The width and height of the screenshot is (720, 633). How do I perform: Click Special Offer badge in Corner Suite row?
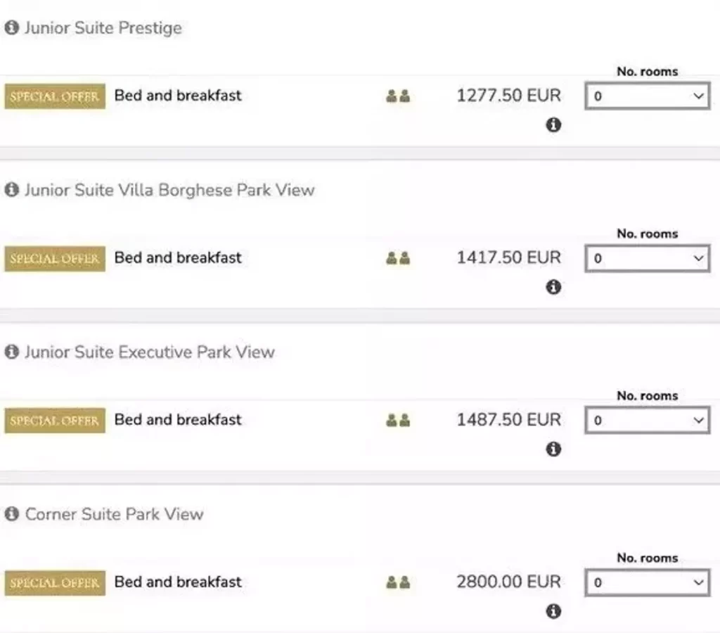point(55,582)
